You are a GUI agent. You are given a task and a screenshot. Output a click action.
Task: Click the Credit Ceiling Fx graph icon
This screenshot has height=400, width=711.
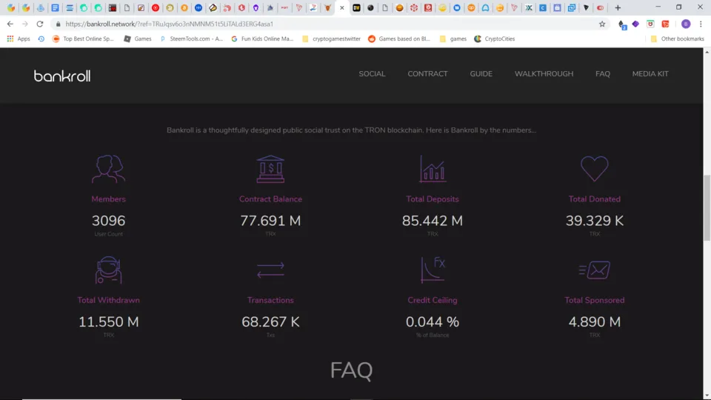coord(433,270)
